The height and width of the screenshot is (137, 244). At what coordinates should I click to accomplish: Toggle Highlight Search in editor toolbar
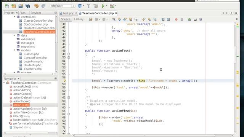tap(130, 19)
